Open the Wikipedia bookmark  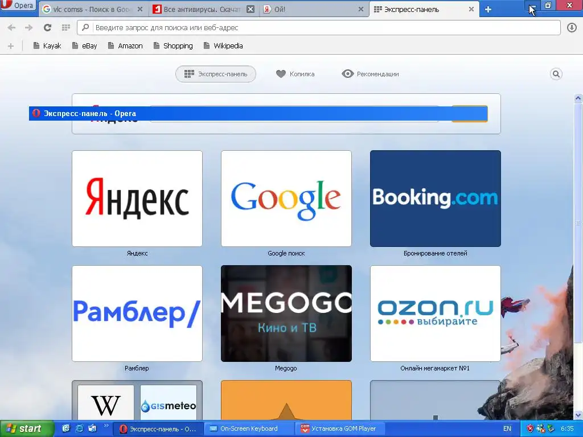click(223, 46)
